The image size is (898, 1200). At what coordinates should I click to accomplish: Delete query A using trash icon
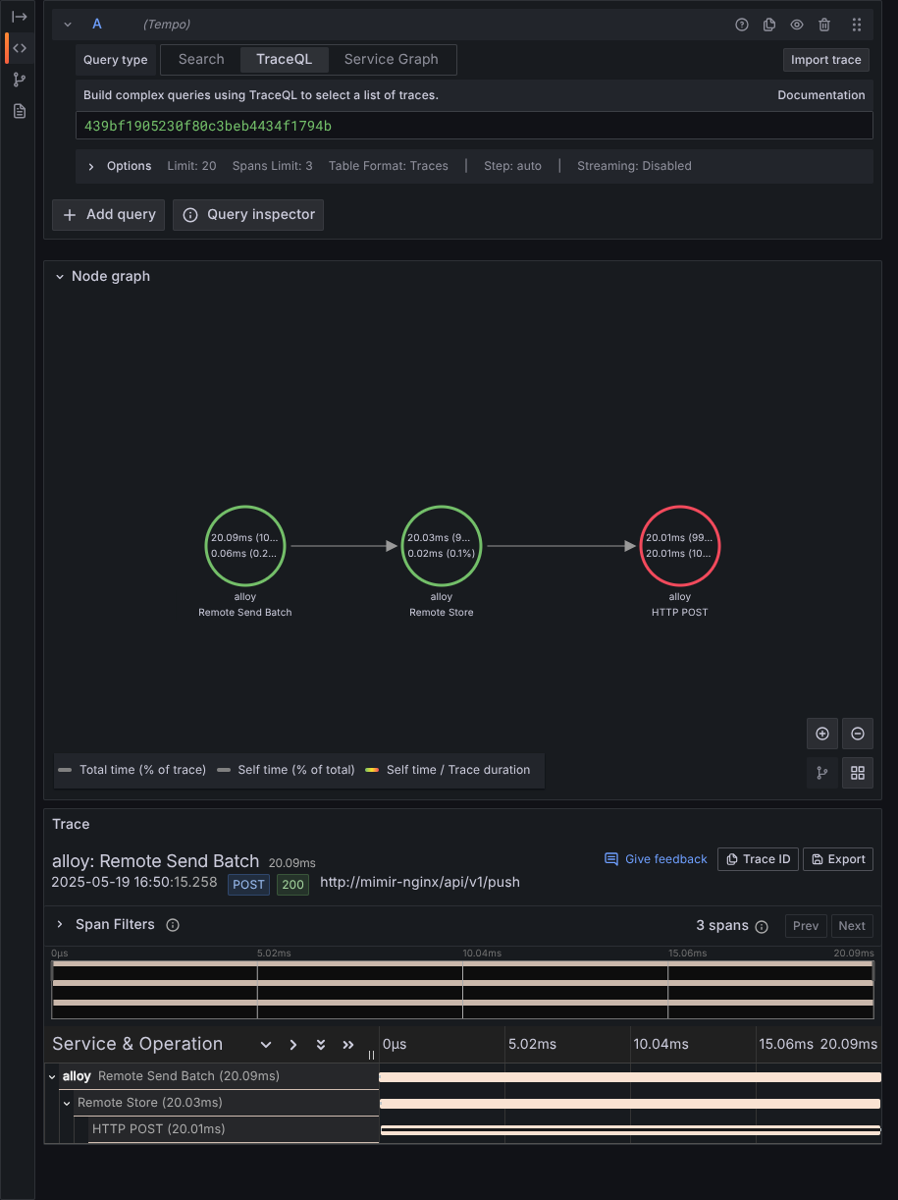(824, 25)
